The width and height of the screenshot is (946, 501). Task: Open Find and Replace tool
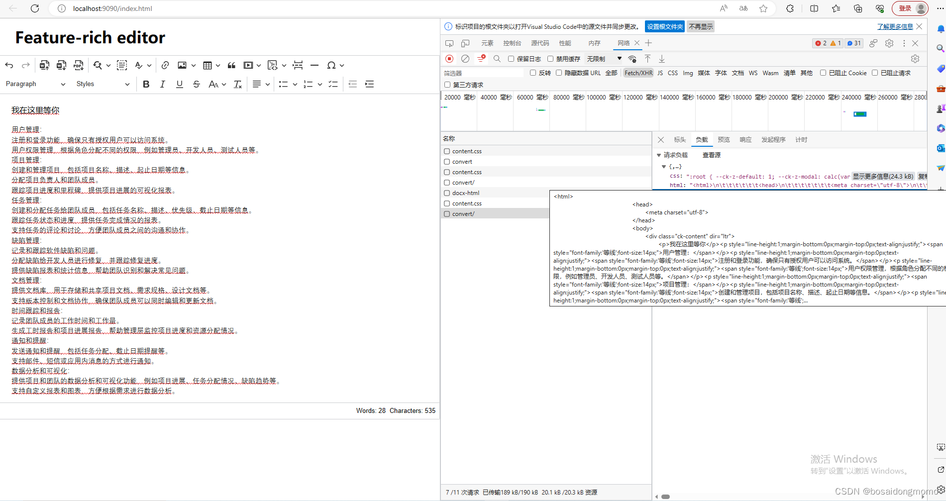[98, 65]
